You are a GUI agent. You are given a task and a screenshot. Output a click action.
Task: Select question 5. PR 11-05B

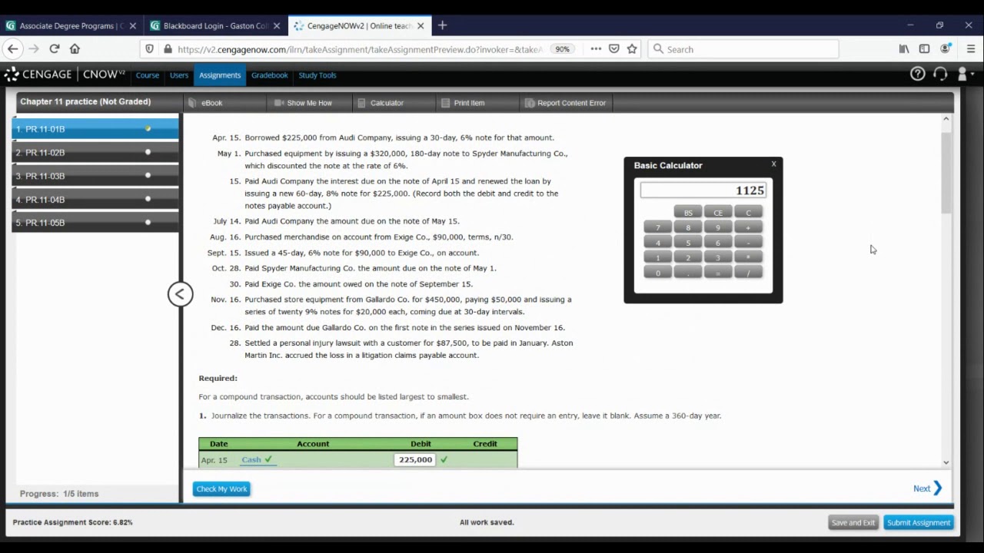coord(95,223)
